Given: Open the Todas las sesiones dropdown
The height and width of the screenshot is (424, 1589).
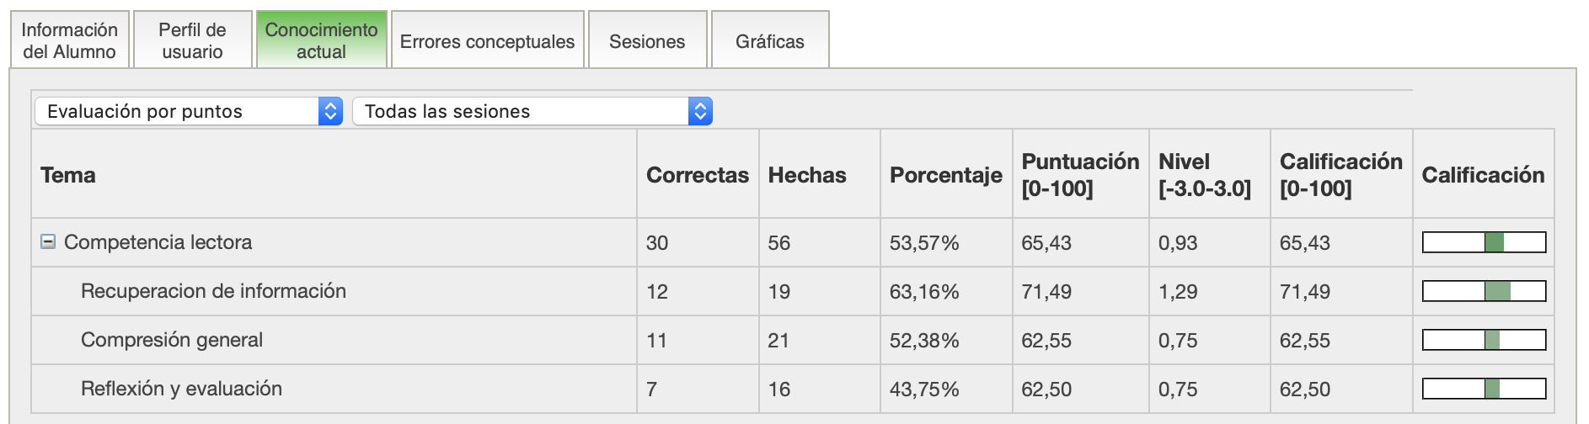Looking at the screenshot, I should click(532, 111).
